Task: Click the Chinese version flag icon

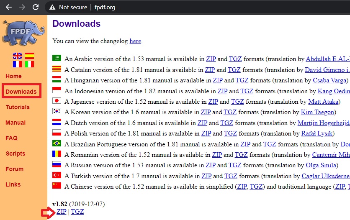Action: [57, 185]
